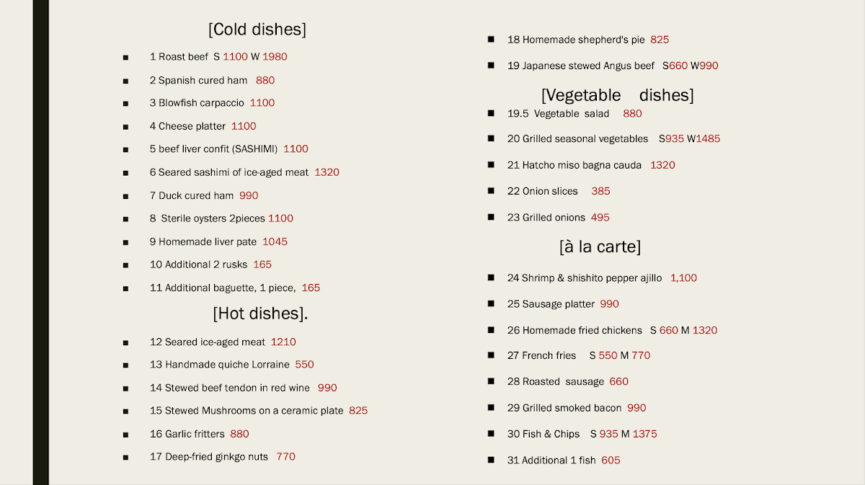The image size is (865, 485).
Task: Click the bullet beside Sausage platter
Action: (x=491, y=303)
